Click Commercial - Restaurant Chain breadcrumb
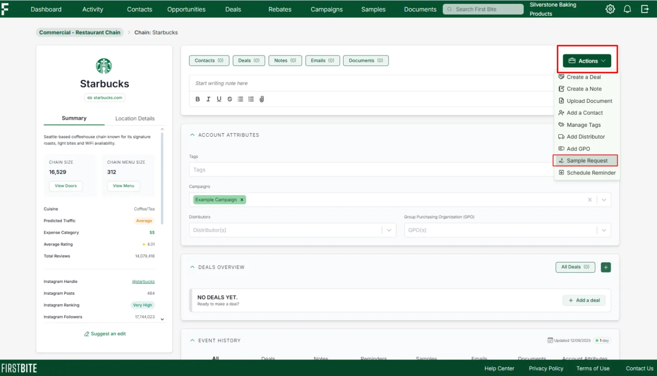Screen dimensions: 657x376 (x=80, y=33)
